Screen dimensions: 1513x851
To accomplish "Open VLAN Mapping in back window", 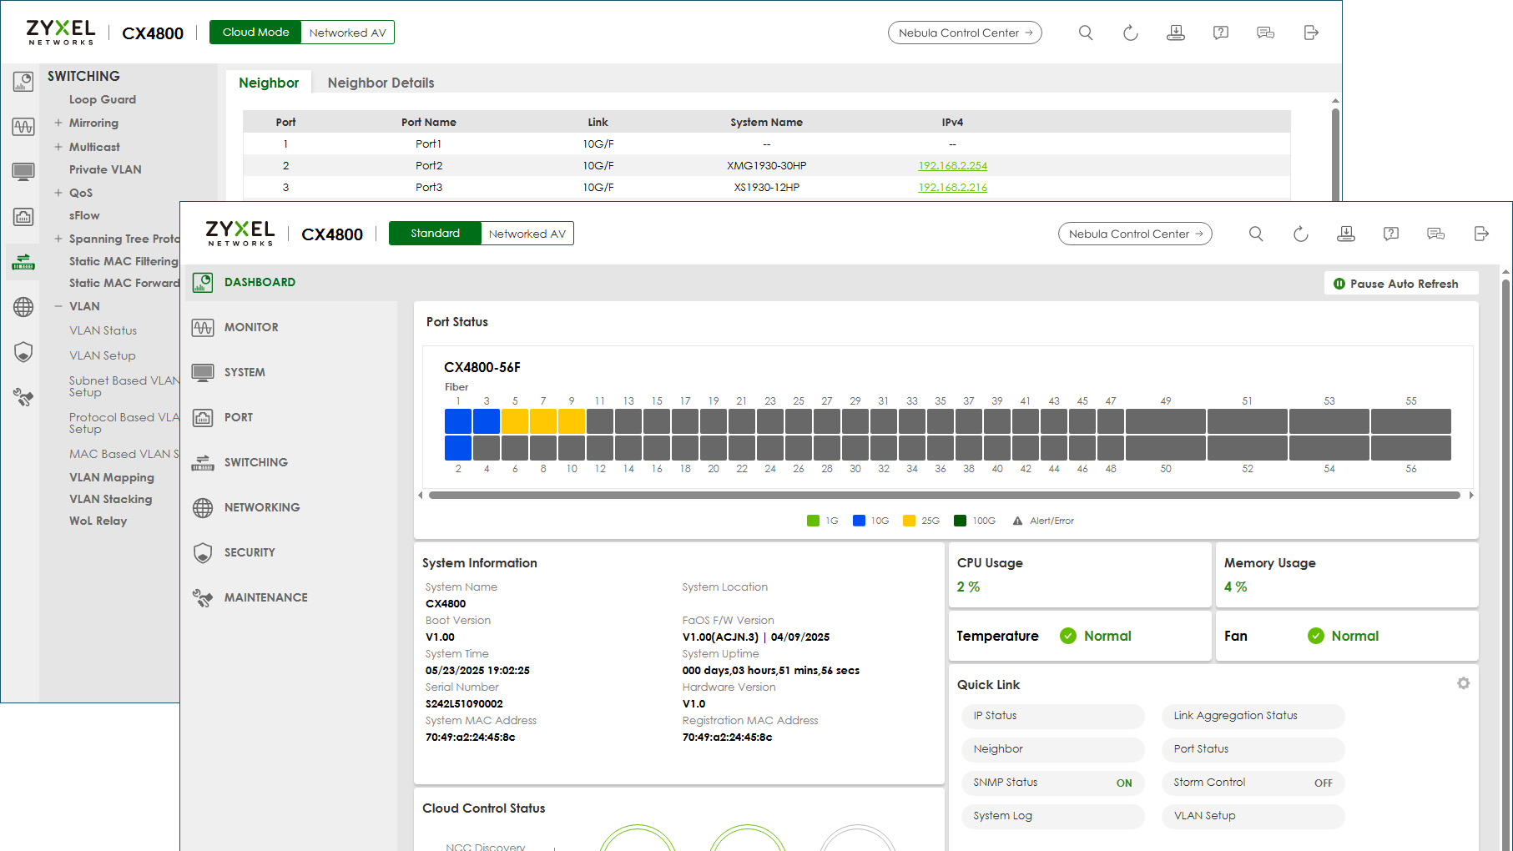I will pyautogui.click(x=112, y=477).
